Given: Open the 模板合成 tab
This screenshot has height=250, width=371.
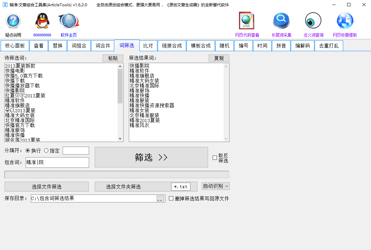Looking at the screenshot, I should (201, 46).
